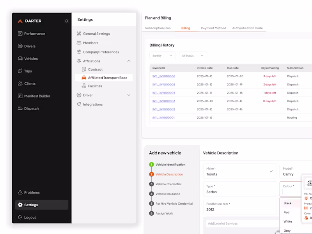Switch to the Subscription Plan tab
Screen dimensions: 312x234
click(x=158, y=28)
